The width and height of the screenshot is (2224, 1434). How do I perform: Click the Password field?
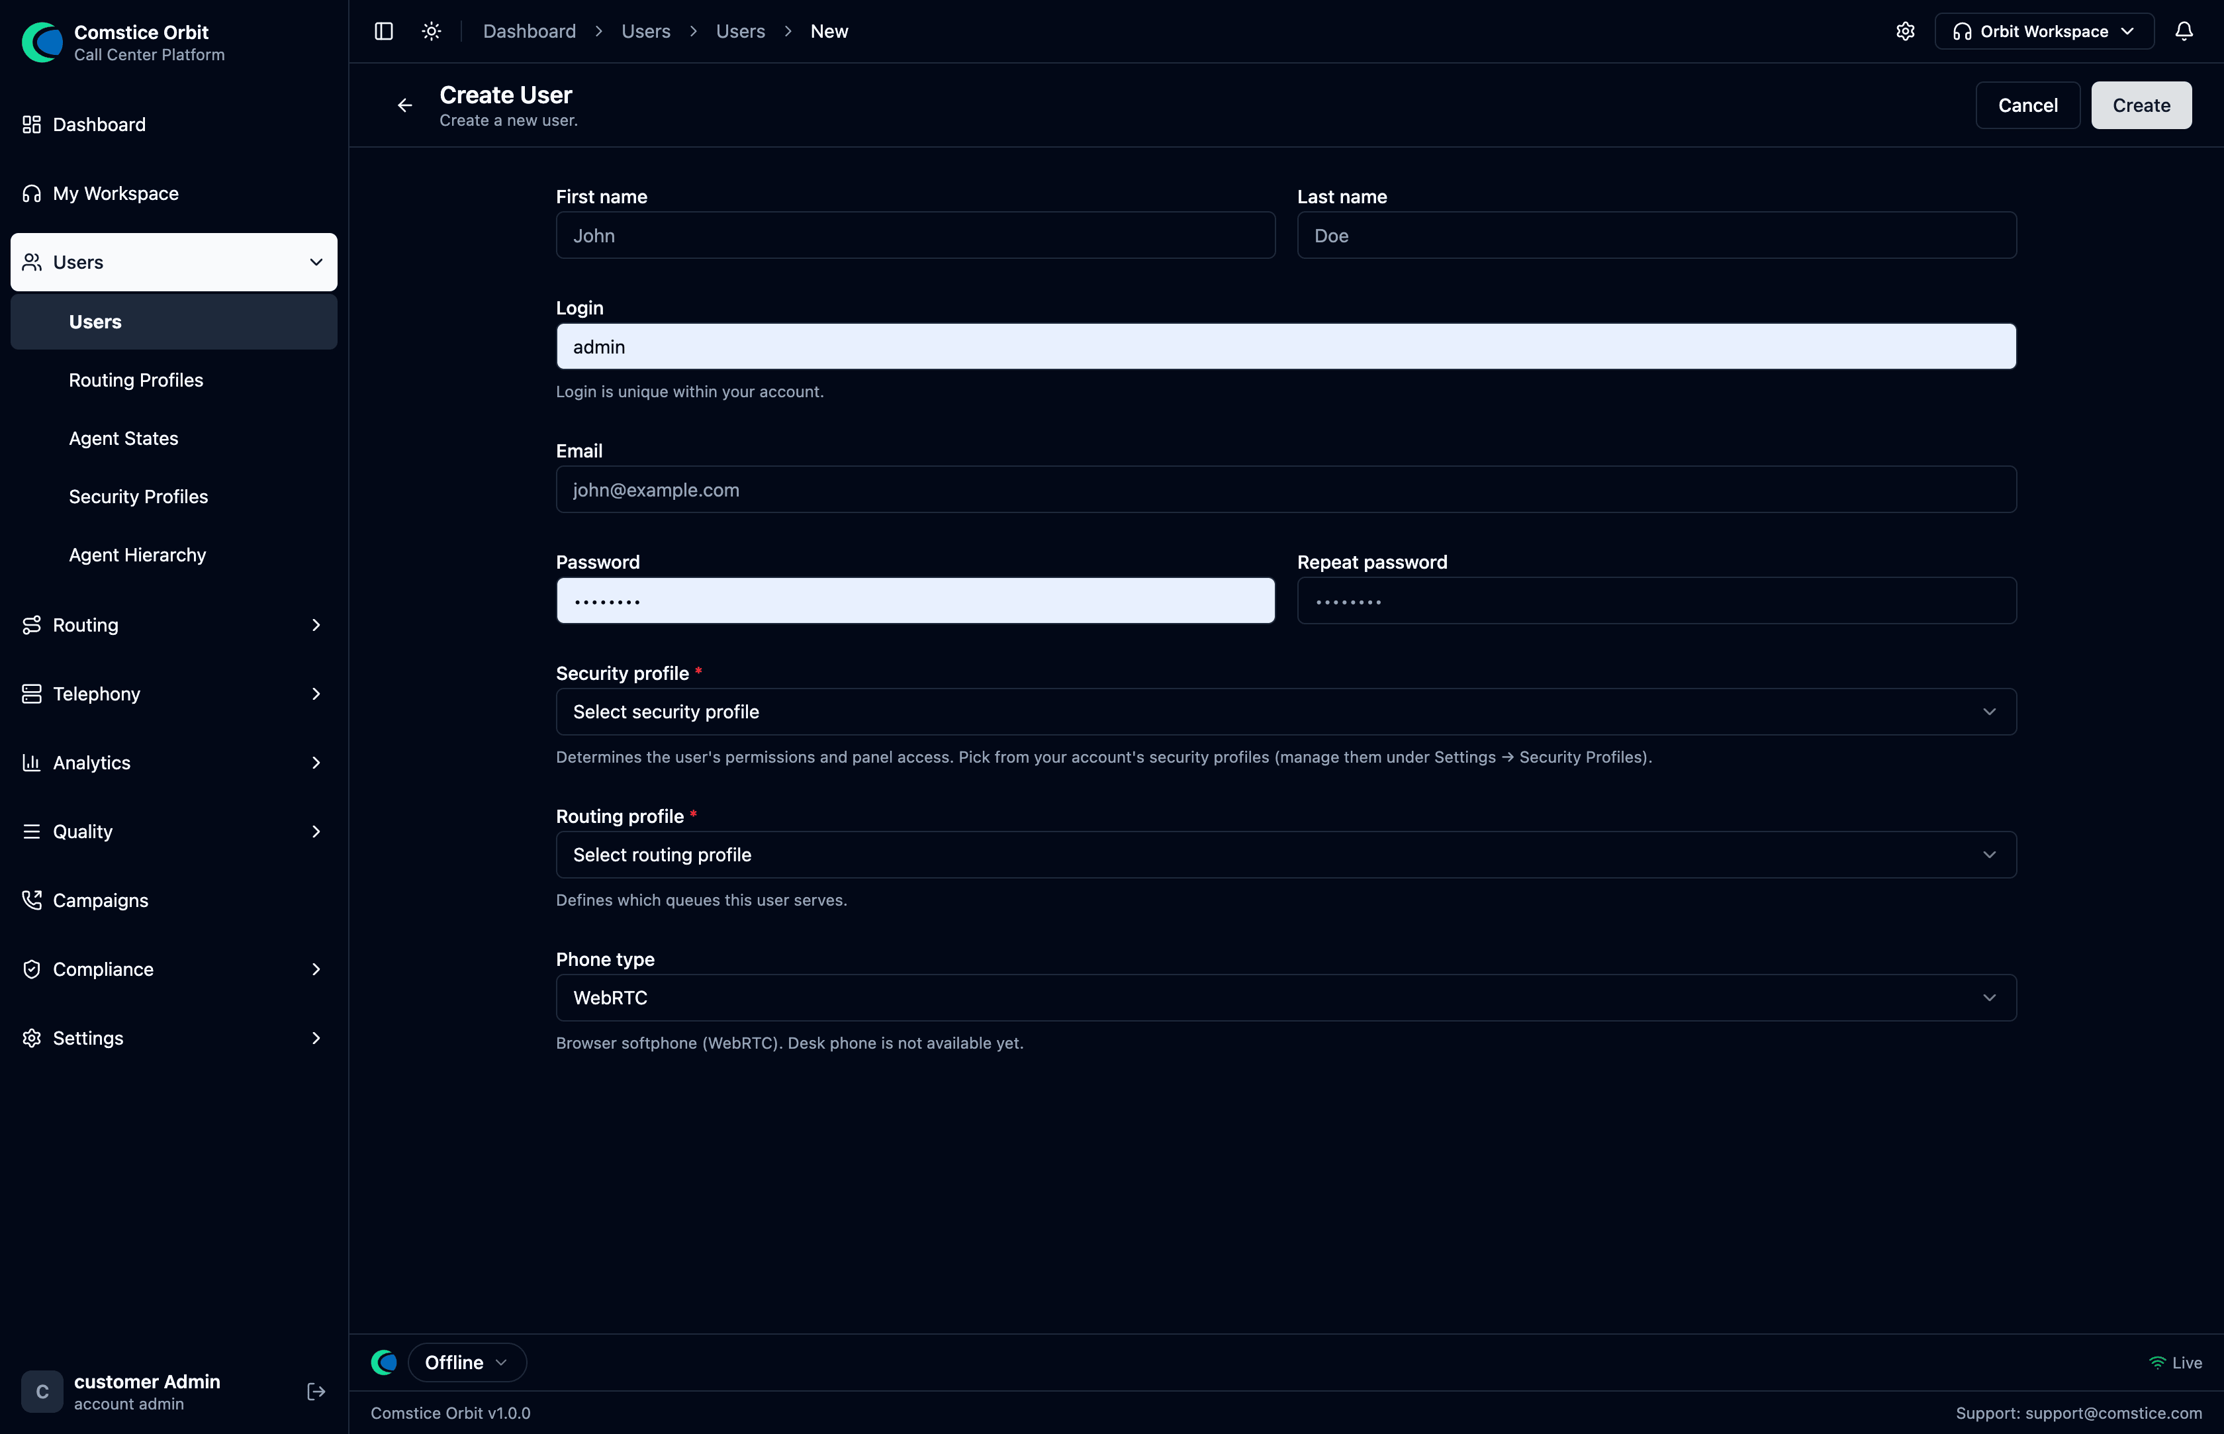915,600
